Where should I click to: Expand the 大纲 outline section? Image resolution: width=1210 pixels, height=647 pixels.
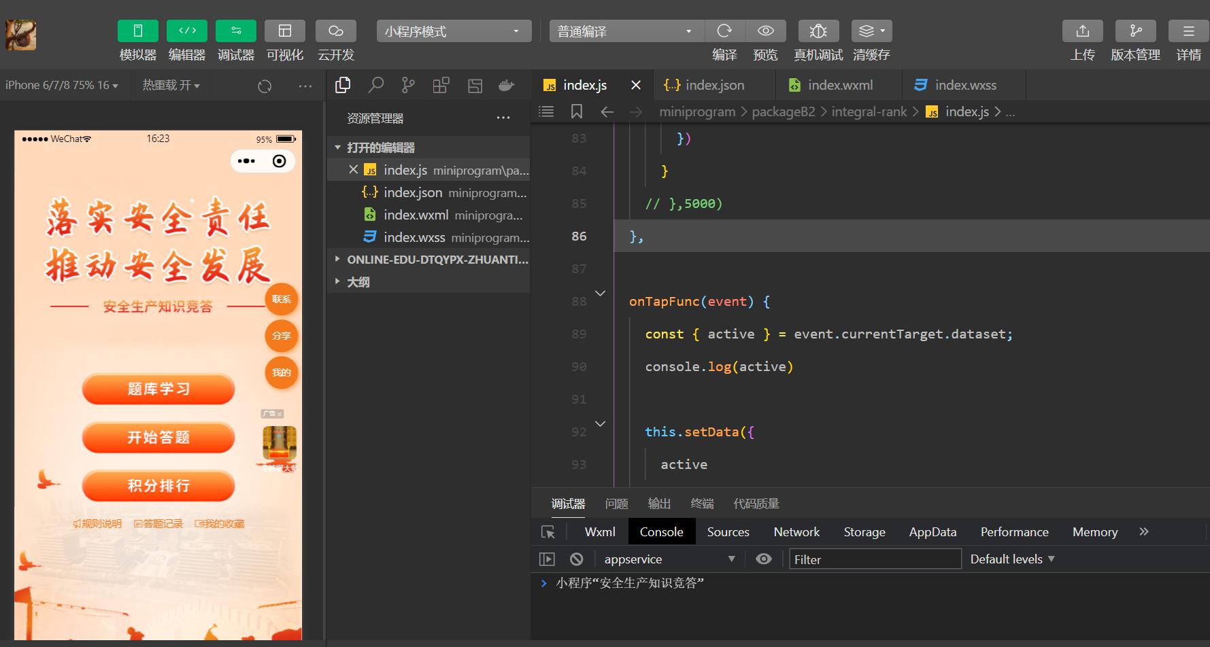pyautogui.click(x=358, y=282)
